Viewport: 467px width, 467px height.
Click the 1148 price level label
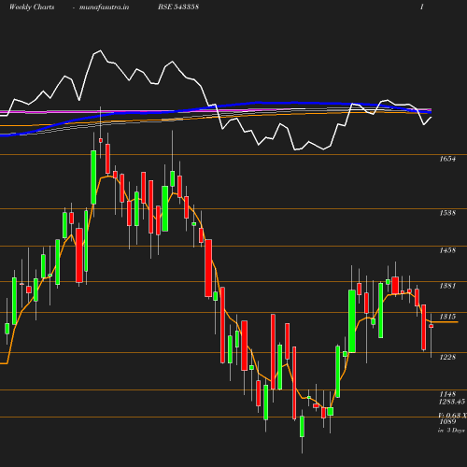(447, 394)
